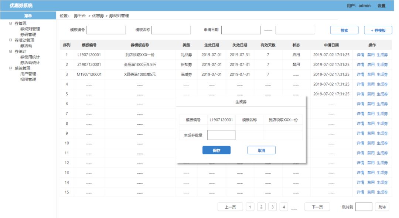Click the 券平台 breadcrumb link
The image size is (399, 218).
coord(80,16)
